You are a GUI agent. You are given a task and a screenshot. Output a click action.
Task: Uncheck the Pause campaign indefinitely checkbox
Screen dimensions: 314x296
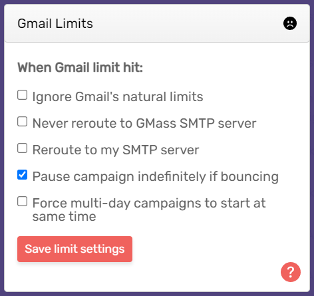[x=23, y=175]
